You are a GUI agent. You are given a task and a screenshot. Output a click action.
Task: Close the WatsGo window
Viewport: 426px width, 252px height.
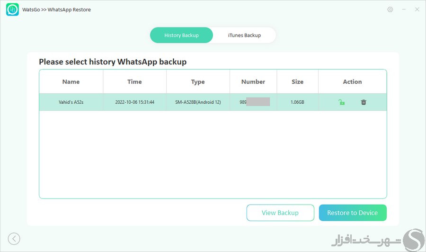tap(417, 9)
